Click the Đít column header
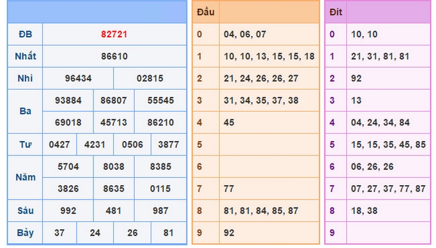Viewport: 436px width, 248px height. (x=336, y=12)
